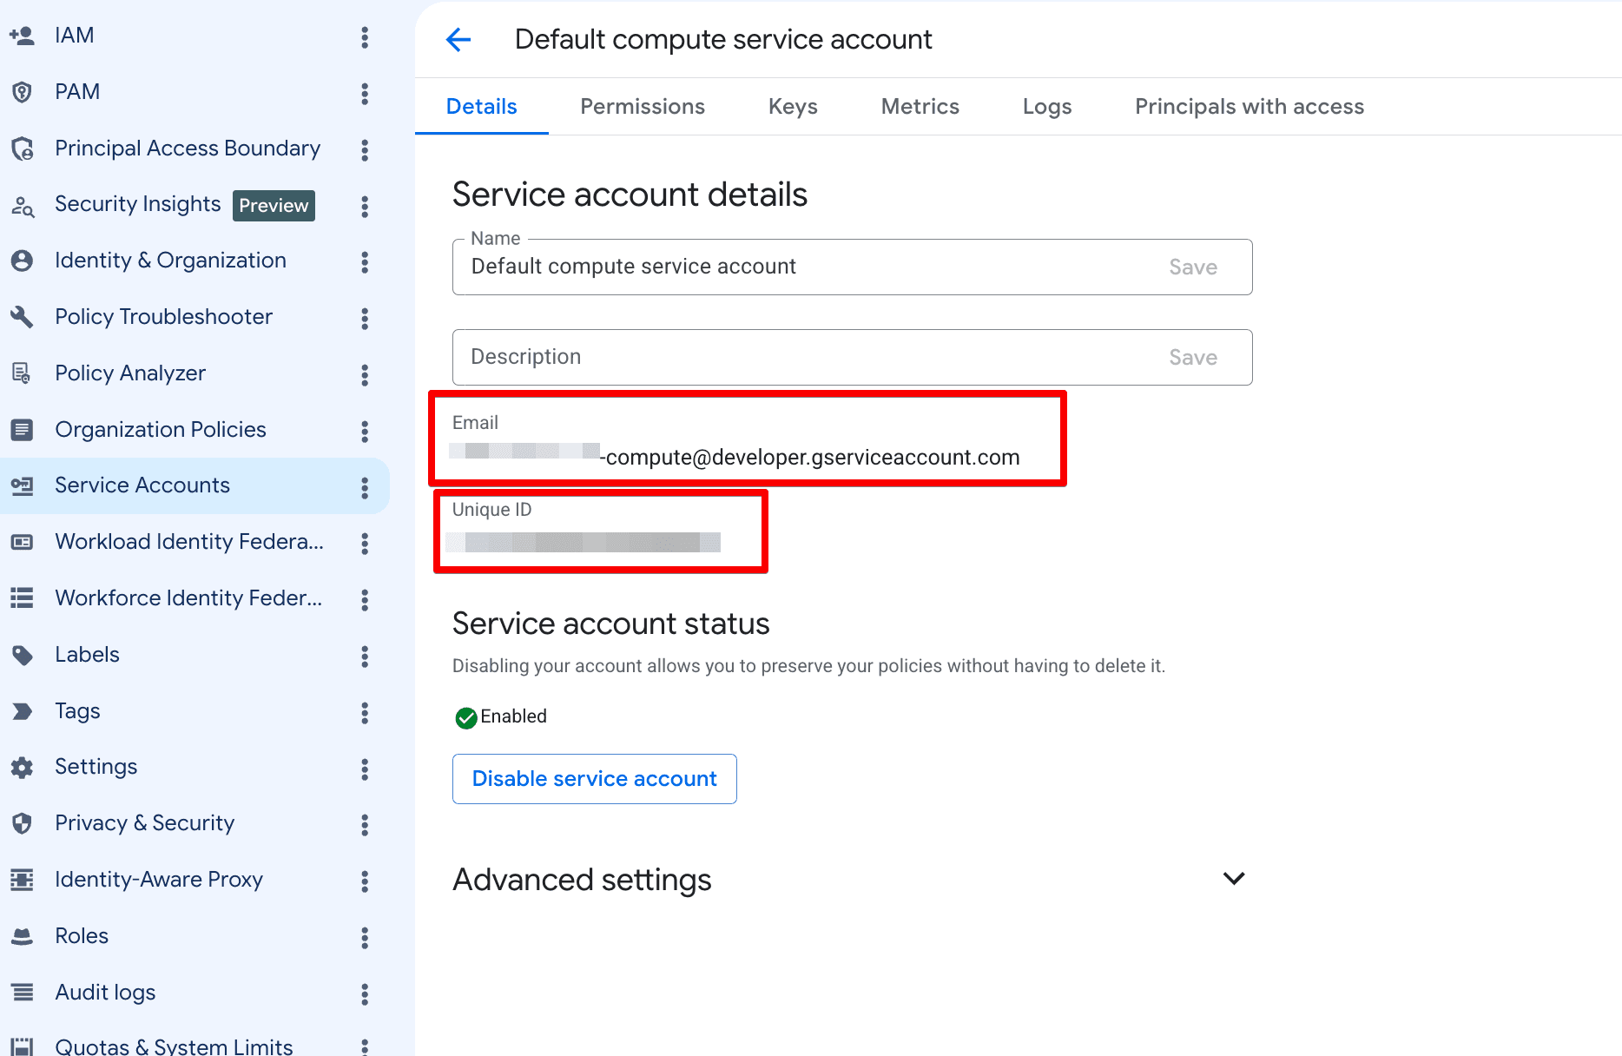Click the Identity-Aware Proxy icon
The image size is (1622, 1056).
pyautogui.click(x=22, y=880)
